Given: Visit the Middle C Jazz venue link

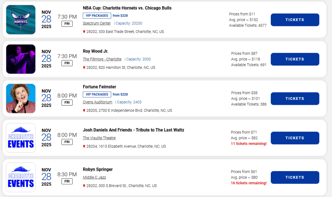Looking at the screenshot, I should click(x=94, y=178).
